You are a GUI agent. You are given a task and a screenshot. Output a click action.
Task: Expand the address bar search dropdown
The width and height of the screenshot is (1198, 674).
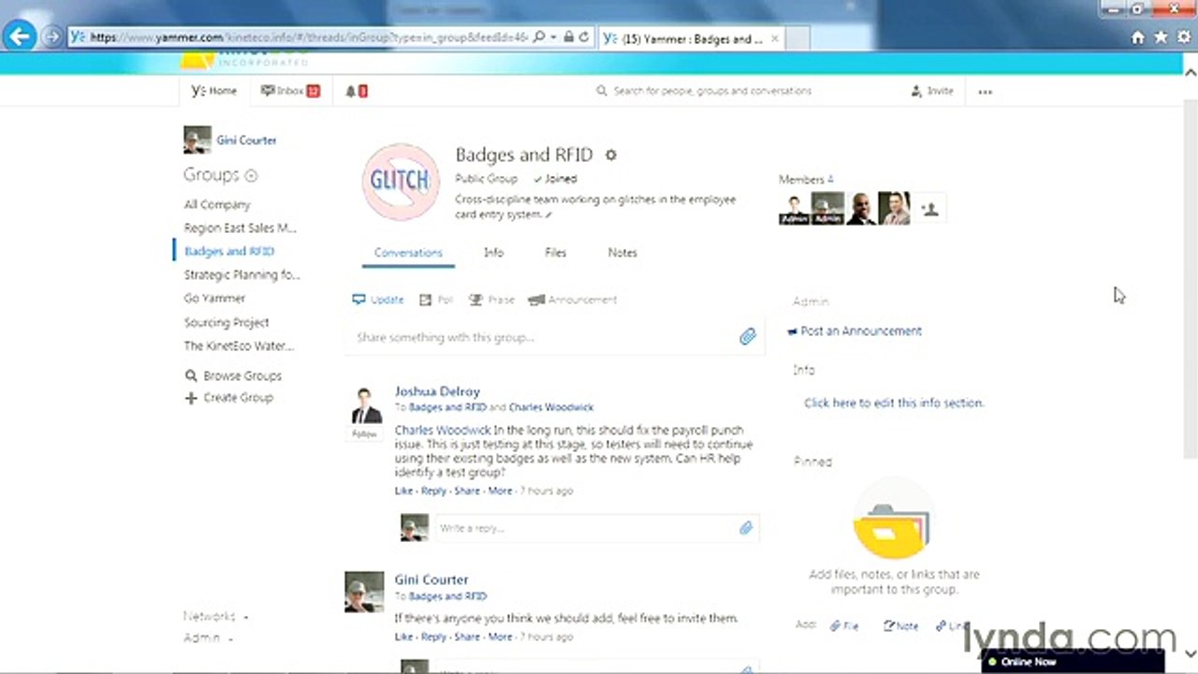pos(554,37)
